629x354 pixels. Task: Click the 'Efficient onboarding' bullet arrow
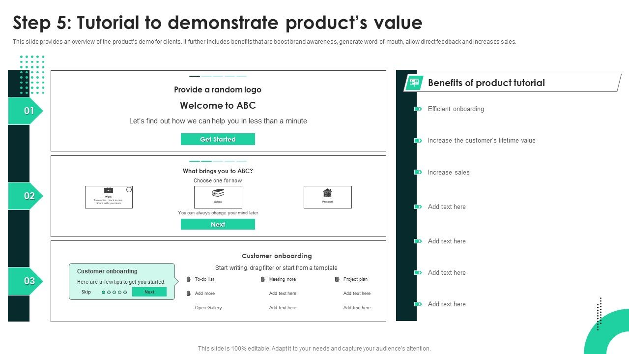click(418, 109)
